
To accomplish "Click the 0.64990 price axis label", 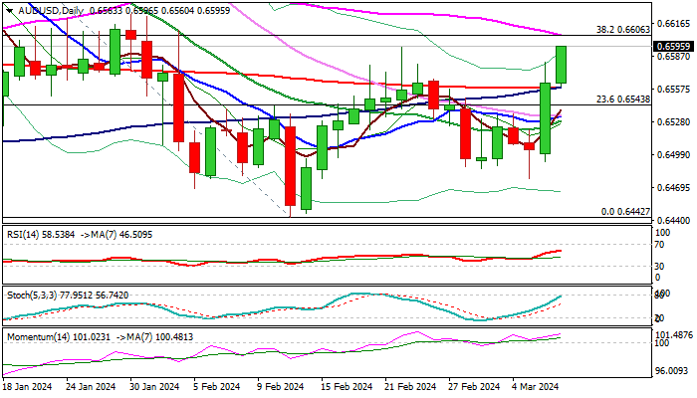I will point(671,154).
